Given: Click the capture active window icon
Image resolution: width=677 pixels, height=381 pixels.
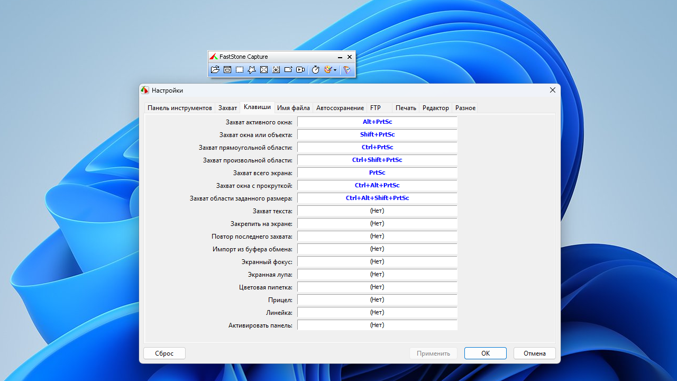Looking at the screenshot, I should (227, 69).
